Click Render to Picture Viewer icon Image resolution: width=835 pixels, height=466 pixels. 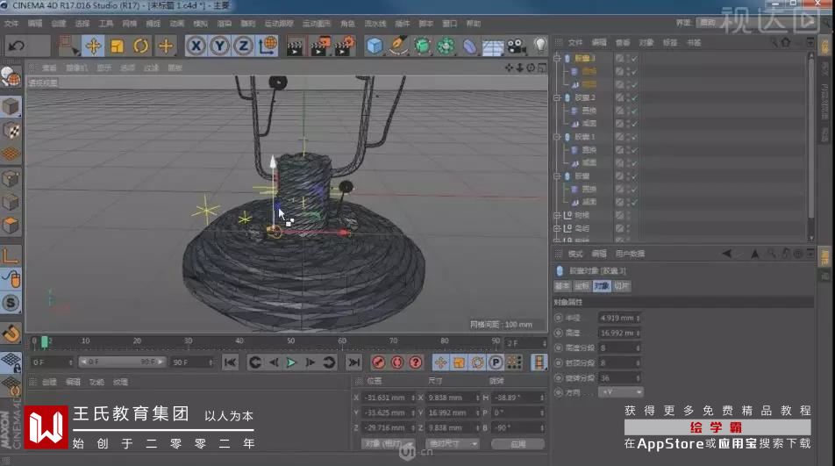point(320,46)
